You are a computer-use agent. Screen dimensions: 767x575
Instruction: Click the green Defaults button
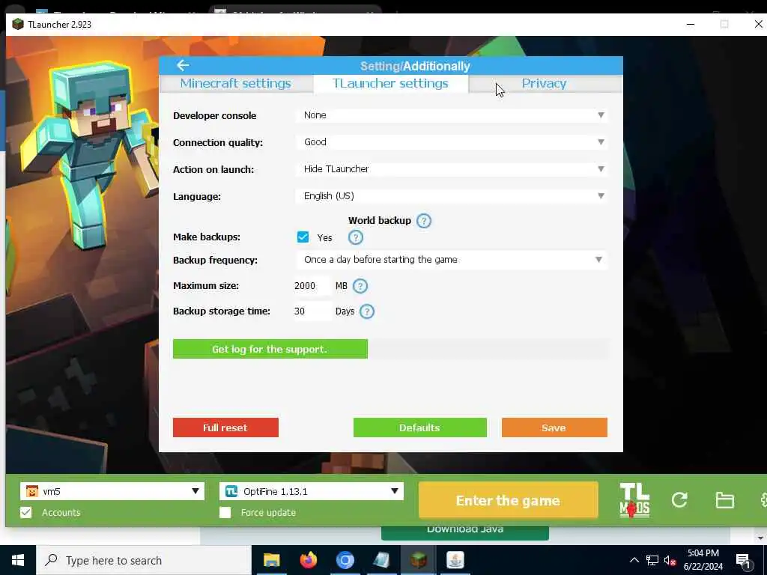pos(419,428)
